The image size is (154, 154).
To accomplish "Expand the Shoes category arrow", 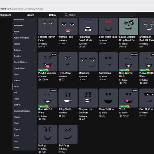I will click(x=35, y=135).
